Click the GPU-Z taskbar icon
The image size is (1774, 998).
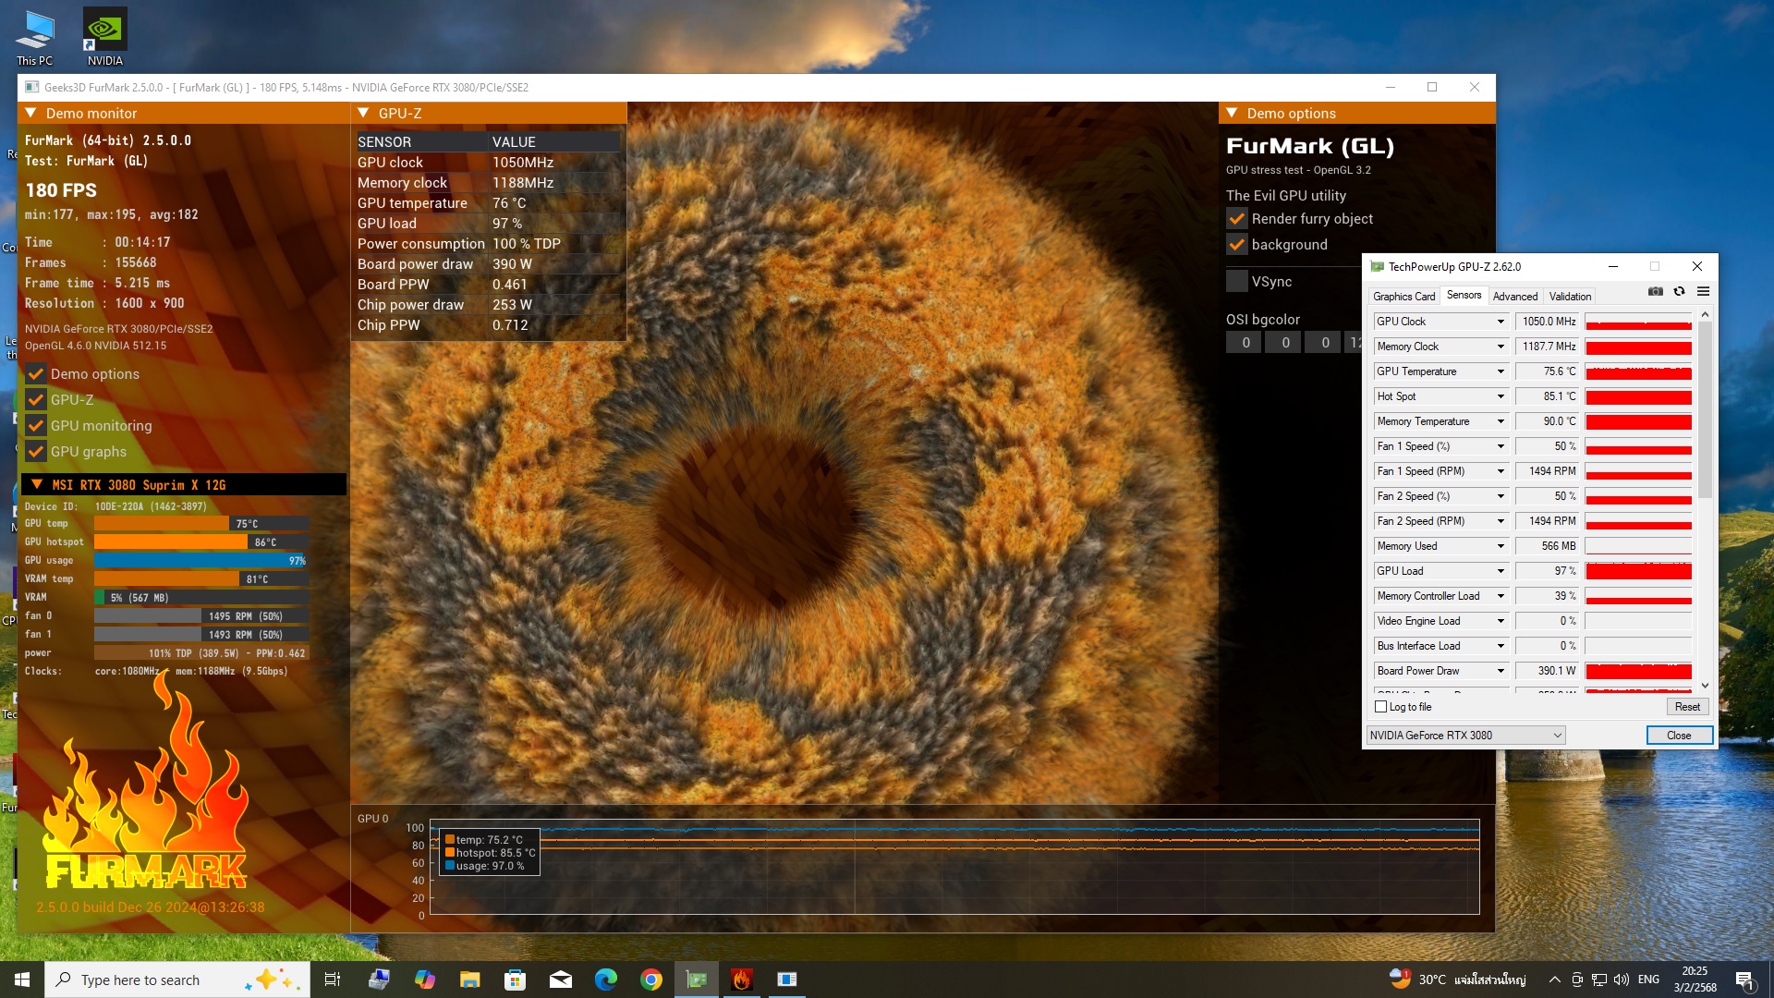697,980
